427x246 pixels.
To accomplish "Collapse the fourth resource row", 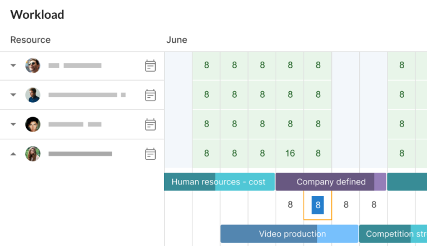I will 13,154.
